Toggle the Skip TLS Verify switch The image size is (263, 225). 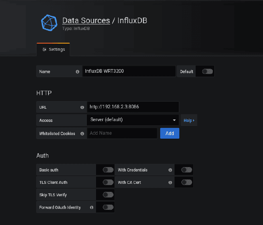pos(108,195)
